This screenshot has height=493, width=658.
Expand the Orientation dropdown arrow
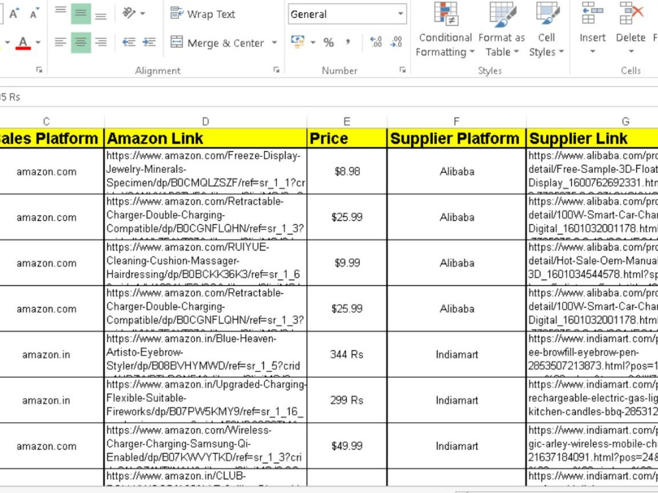point(143,13)
